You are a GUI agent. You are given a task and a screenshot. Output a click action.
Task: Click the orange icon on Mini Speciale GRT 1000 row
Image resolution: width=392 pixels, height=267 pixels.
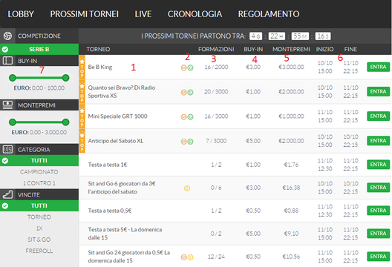tap(184, 117)
